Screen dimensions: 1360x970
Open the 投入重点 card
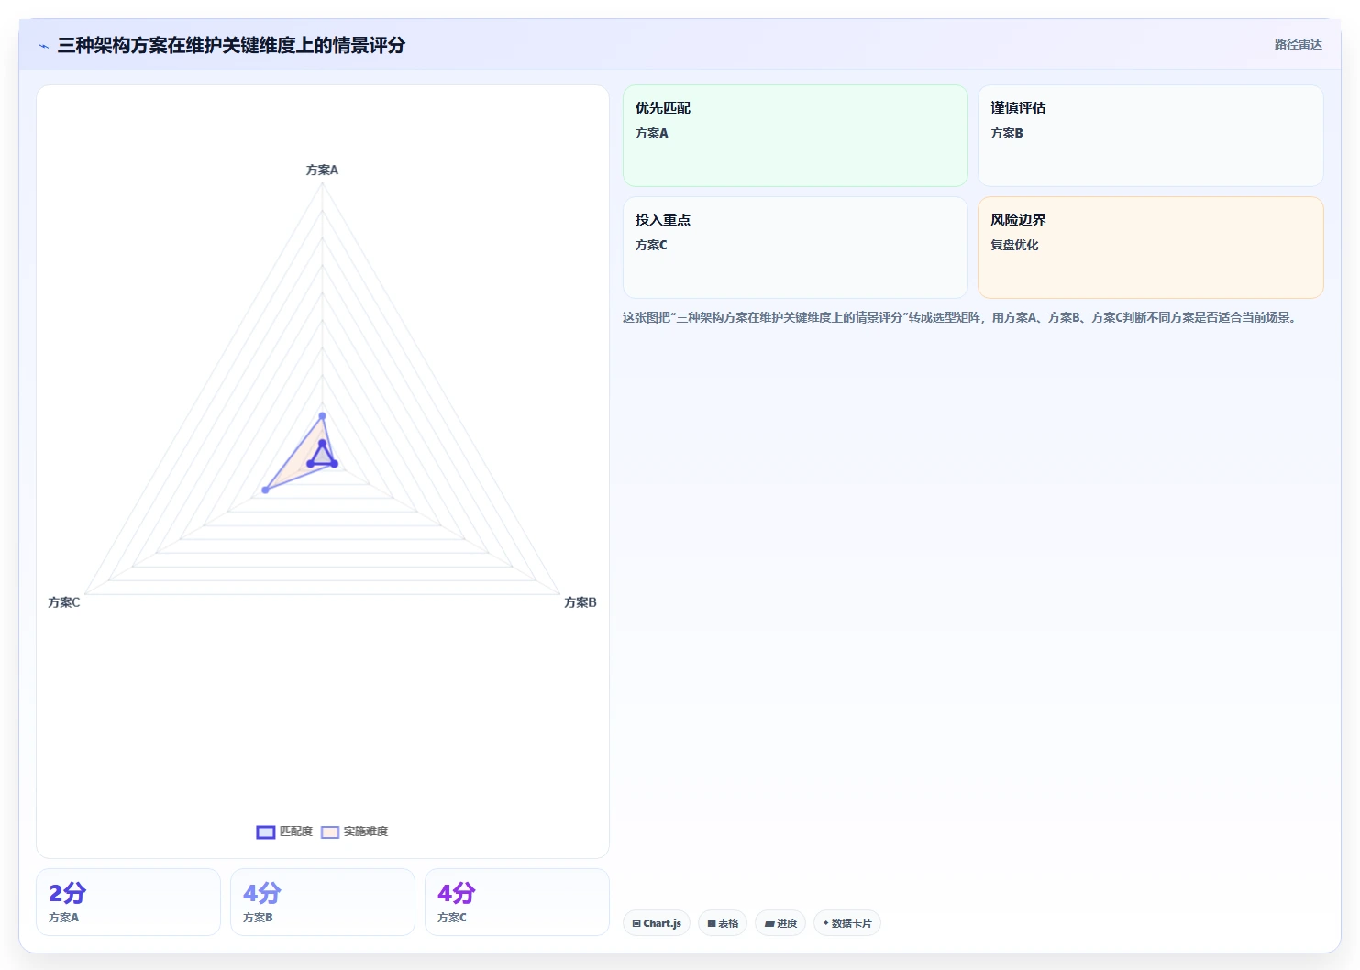pyautogui.click(x=795, y=248)
